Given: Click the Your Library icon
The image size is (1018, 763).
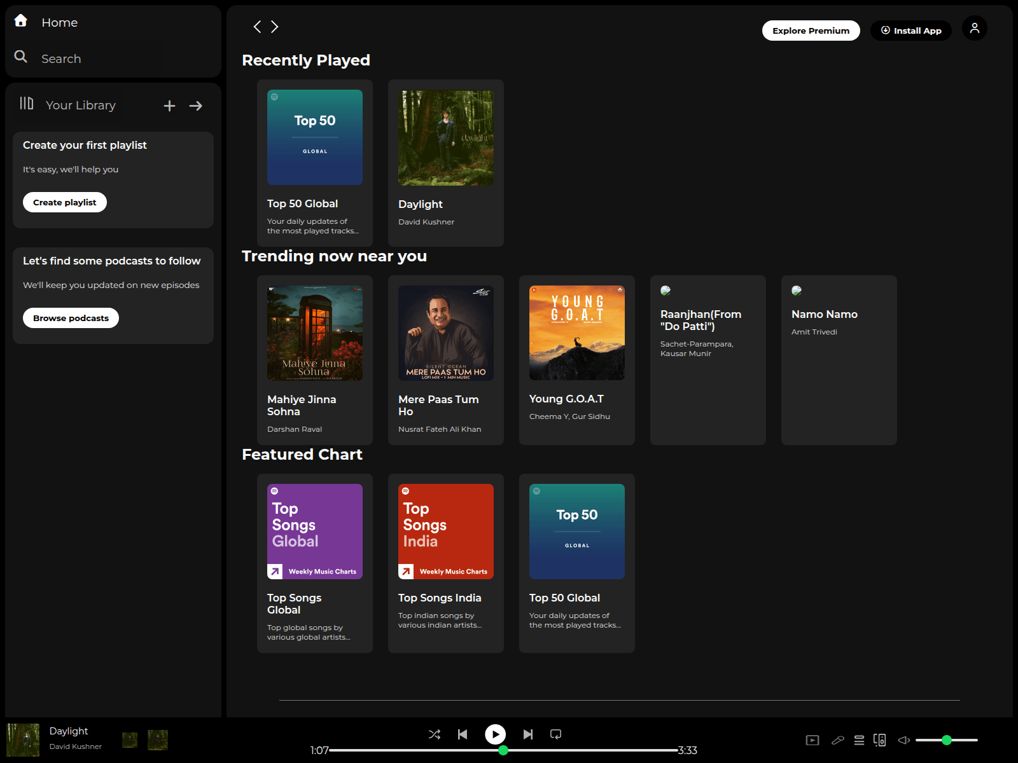Looking at the screenshot, I should click(x=26, y=104).
